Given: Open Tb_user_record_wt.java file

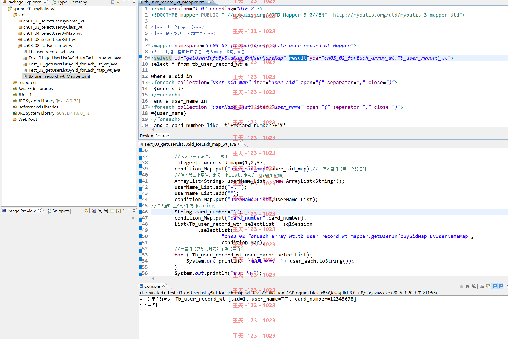Looking at the screenshot, I should [x=51, y=52].
